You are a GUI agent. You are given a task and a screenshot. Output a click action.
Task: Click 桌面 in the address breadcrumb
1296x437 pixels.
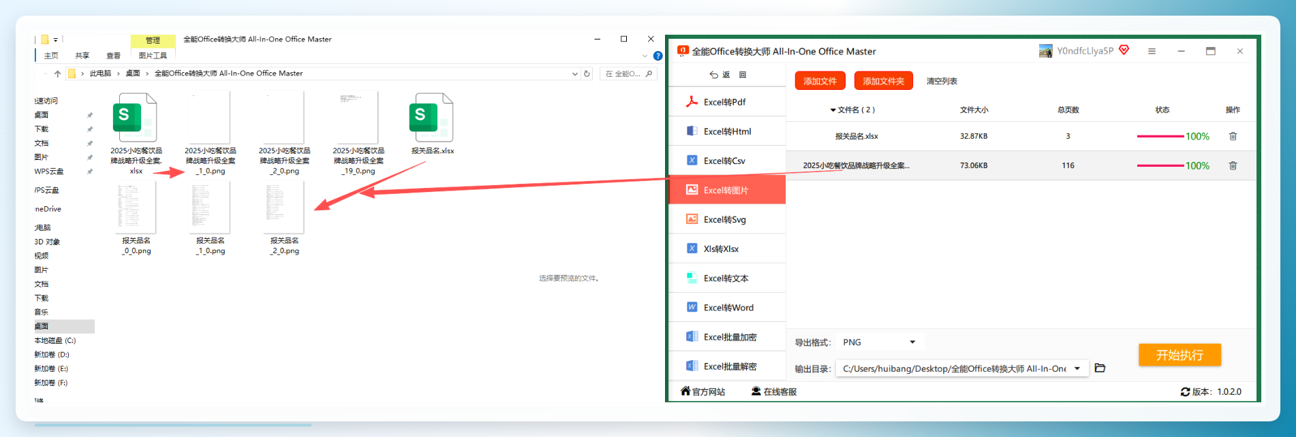click(x=133, y=74)
